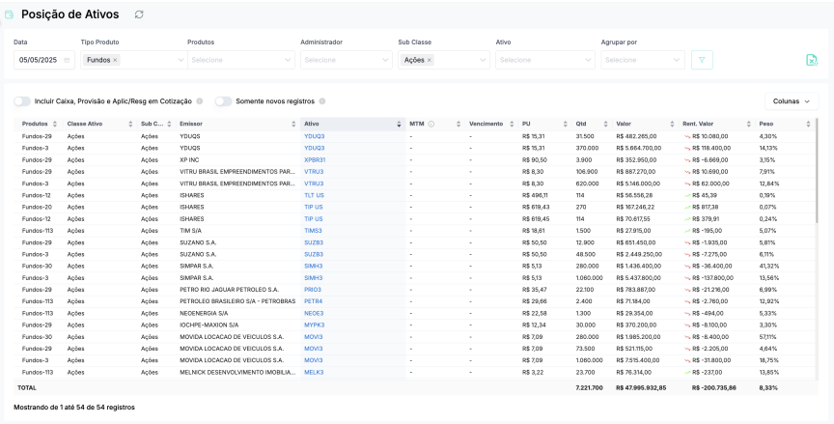Remove the Ações tag via its x
This screenshot has width=834, height=424.
click(x=430, y=60)
